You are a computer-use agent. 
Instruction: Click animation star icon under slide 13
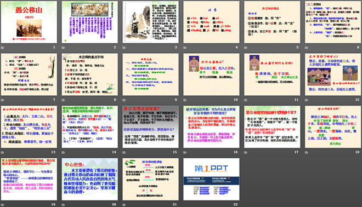point(3,152)
